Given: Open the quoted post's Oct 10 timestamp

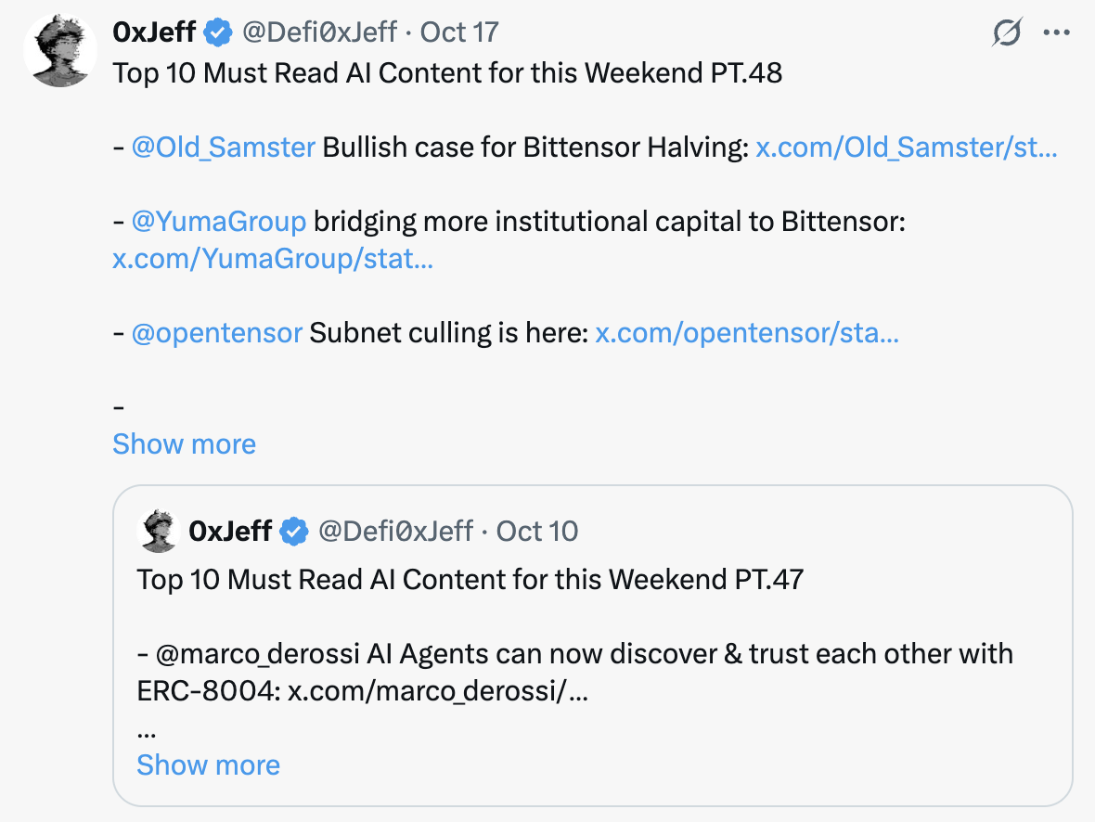Looking at the screenshot, I should coord(537,532).
